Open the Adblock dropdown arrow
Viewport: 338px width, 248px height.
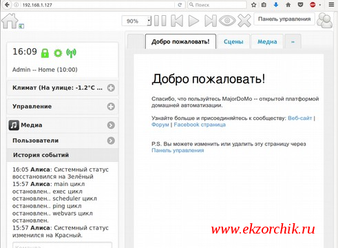point(320,5)
